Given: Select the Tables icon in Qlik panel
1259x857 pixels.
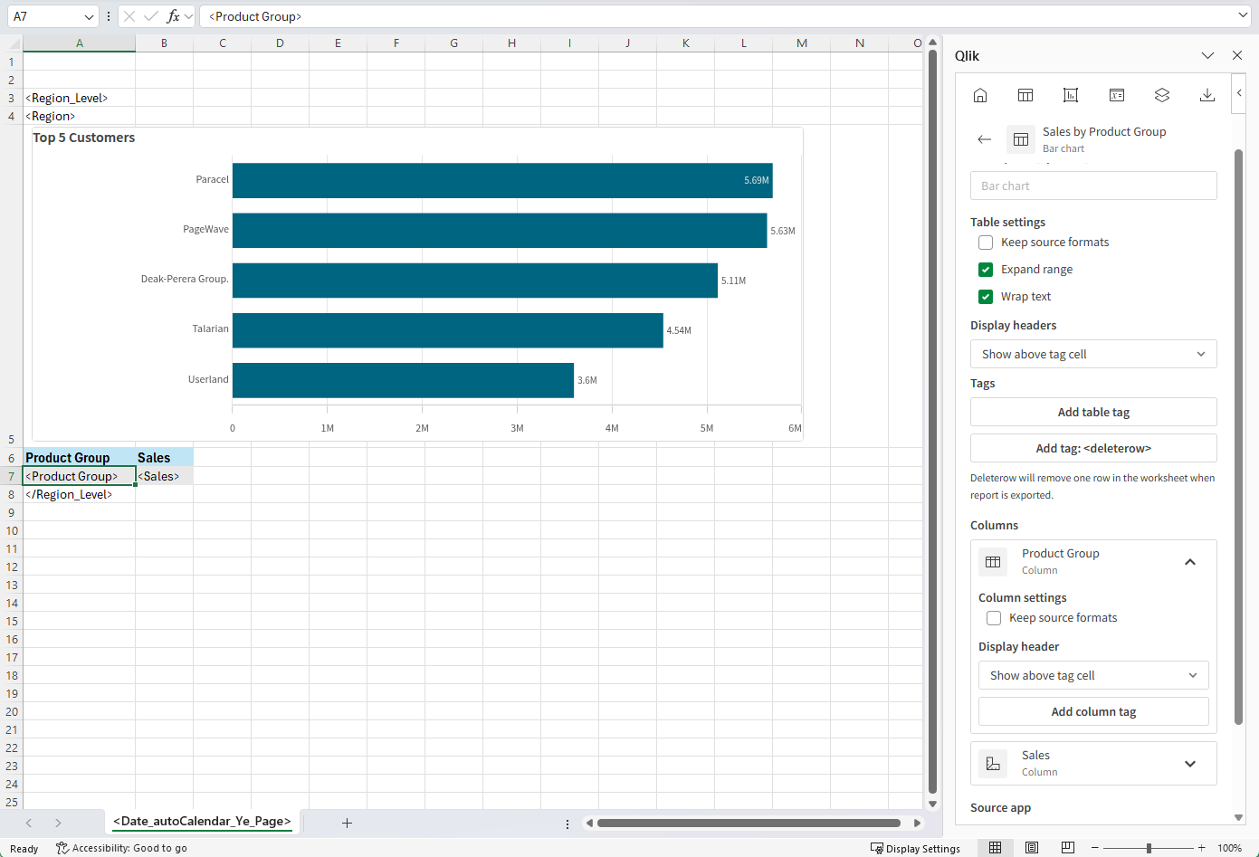Looking at the screenshot, I should point(1025,94).
